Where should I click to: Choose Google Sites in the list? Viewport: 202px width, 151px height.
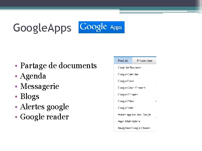(x=126, y=101)
